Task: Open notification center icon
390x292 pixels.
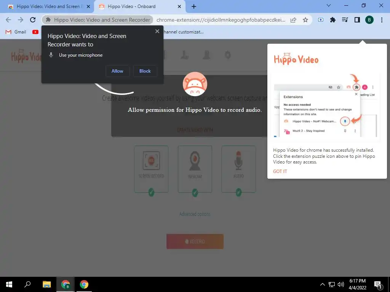Action: [x=378, y=284]
